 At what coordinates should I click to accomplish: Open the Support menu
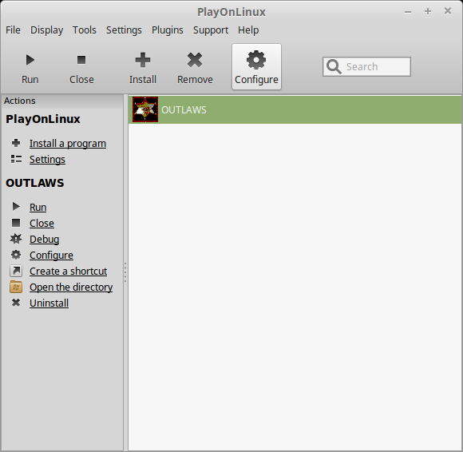click(x=211, y=30)
